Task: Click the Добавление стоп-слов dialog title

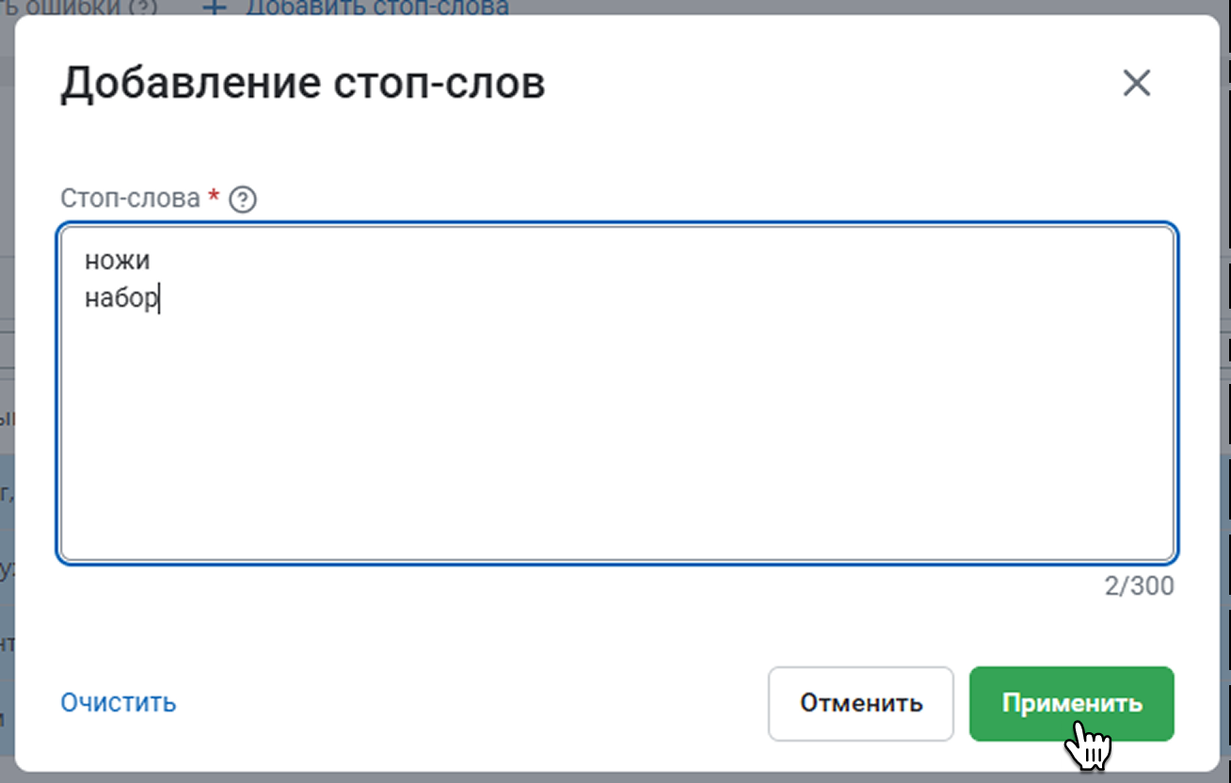Action: coord(303,85)
